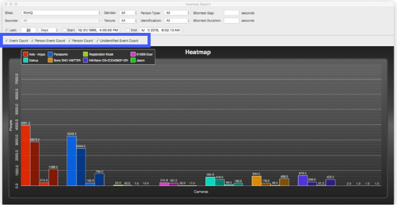397x205 pixels.
Task: Click the bright blue bar valued 3248.0
Action: pos(71,161)
